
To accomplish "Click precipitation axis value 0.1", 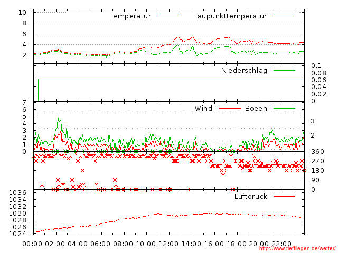I will click(x=316, y=66).
